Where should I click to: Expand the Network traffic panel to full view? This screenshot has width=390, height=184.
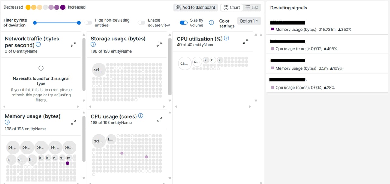73,45
